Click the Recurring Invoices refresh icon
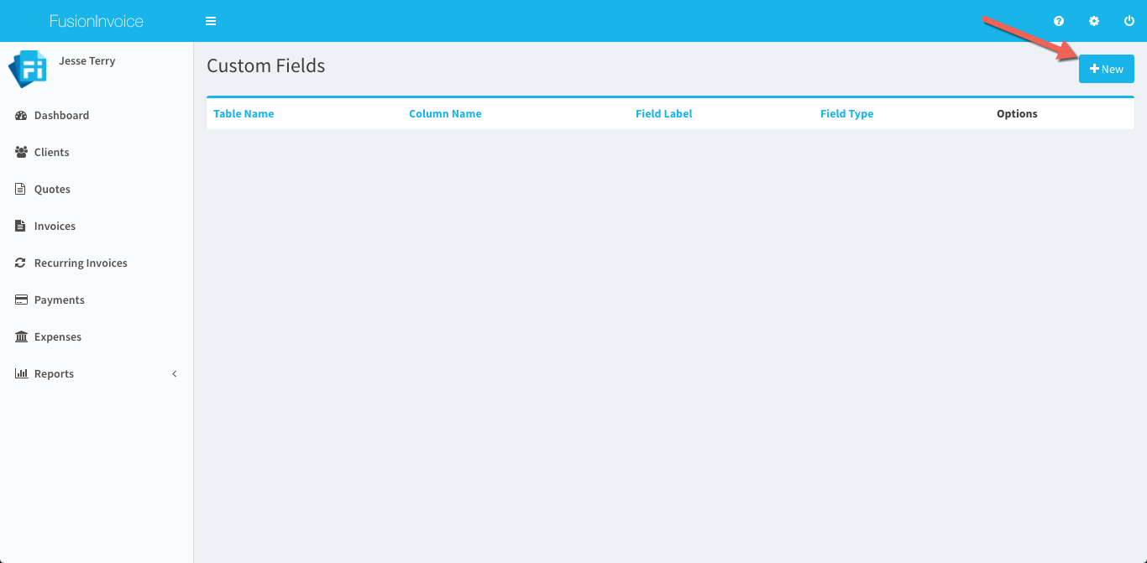The image size is (1147, 563). click(x=21, y=263)
